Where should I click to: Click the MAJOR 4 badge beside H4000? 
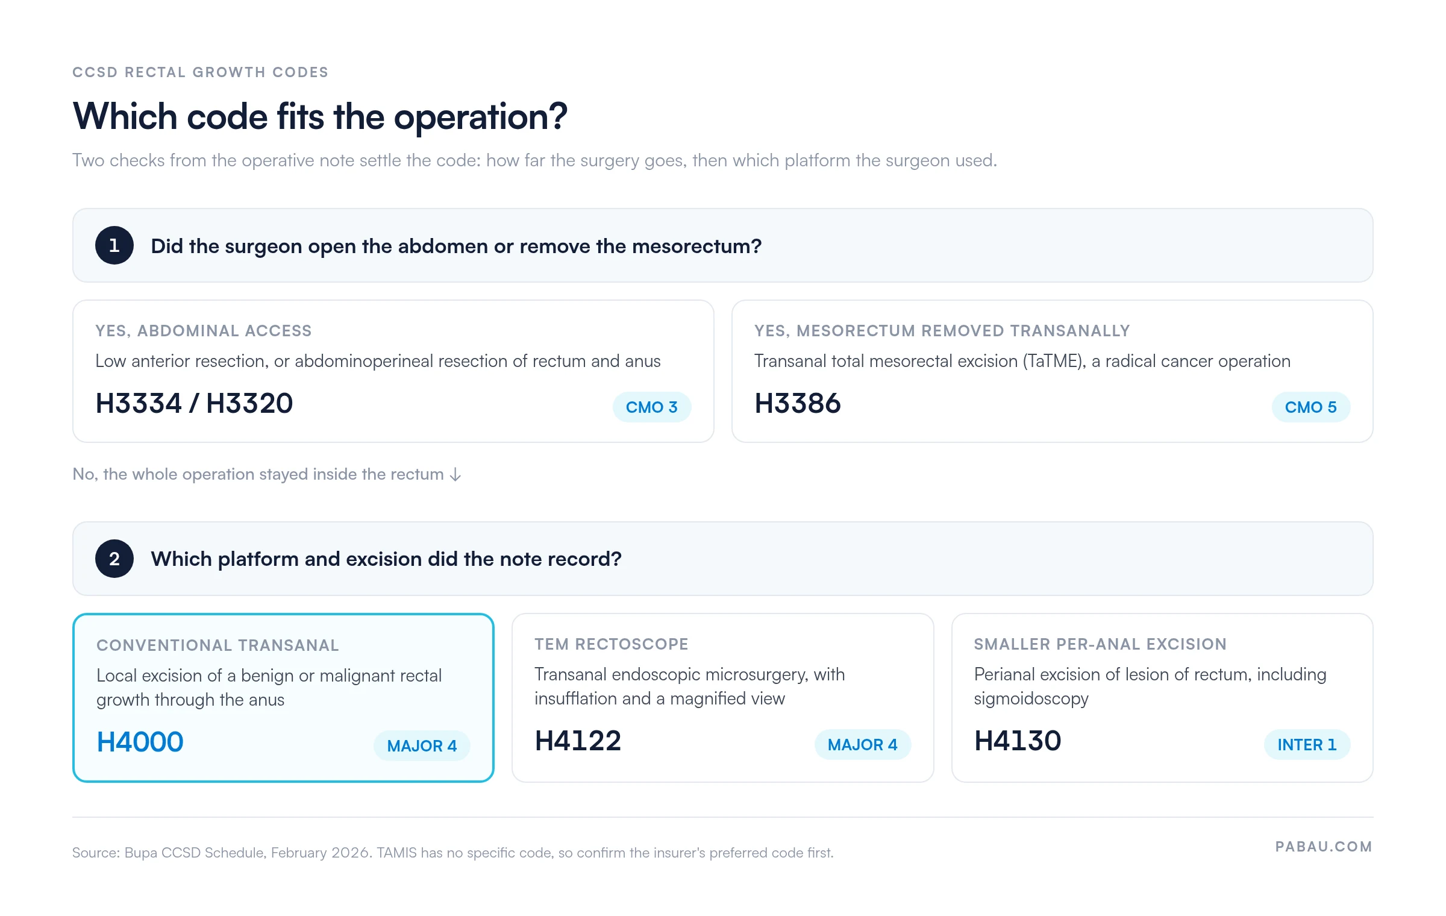[x=422, y=746]
